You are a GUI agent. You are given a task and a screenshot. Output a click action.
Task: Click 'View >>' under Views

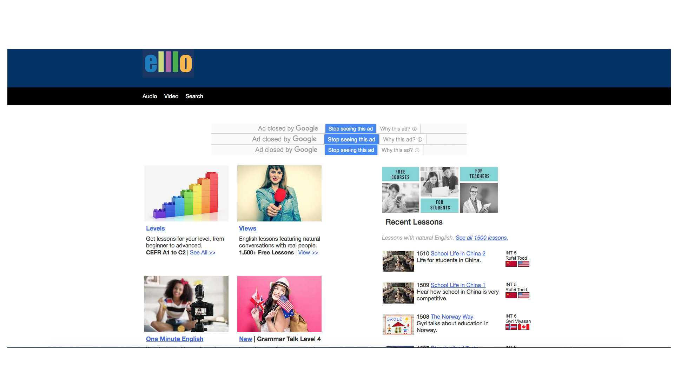[308, 253]
